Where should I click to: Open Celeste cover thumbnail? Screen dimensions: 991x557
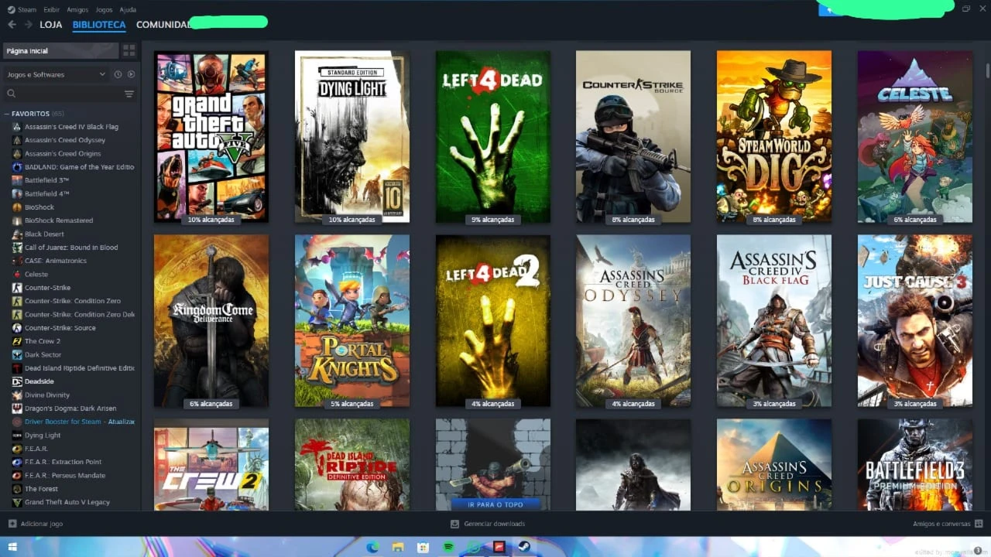915,137
